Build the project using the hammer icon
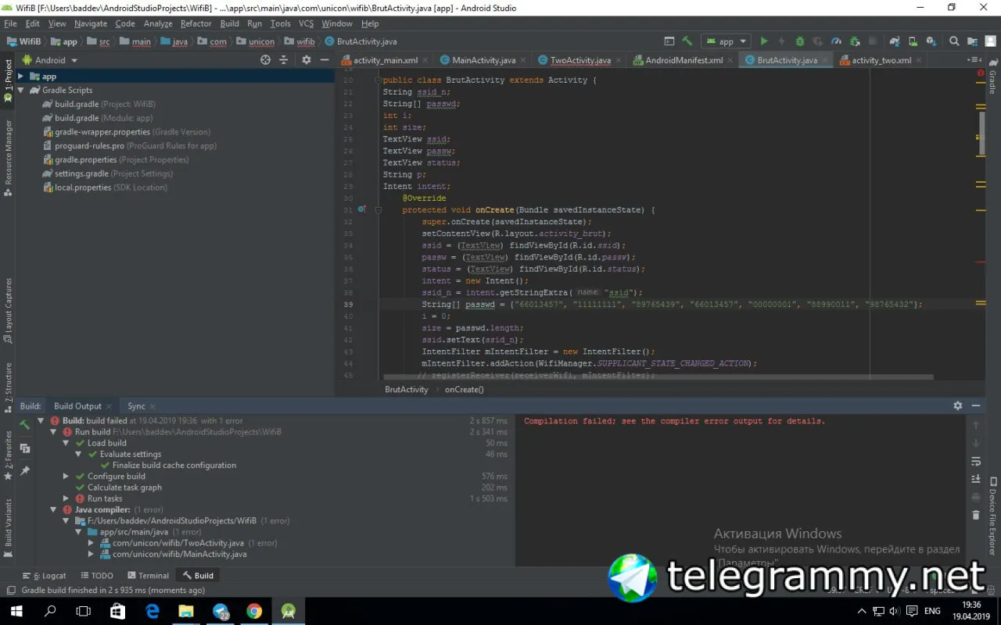 click(x=687, y=41)
